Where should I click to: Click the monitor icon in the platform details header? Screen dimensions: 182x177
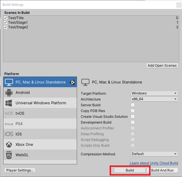click(85, 82)
